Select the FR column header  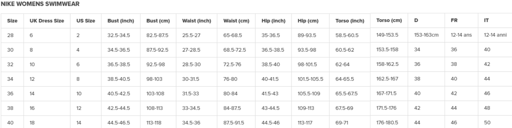pos(454,20)
